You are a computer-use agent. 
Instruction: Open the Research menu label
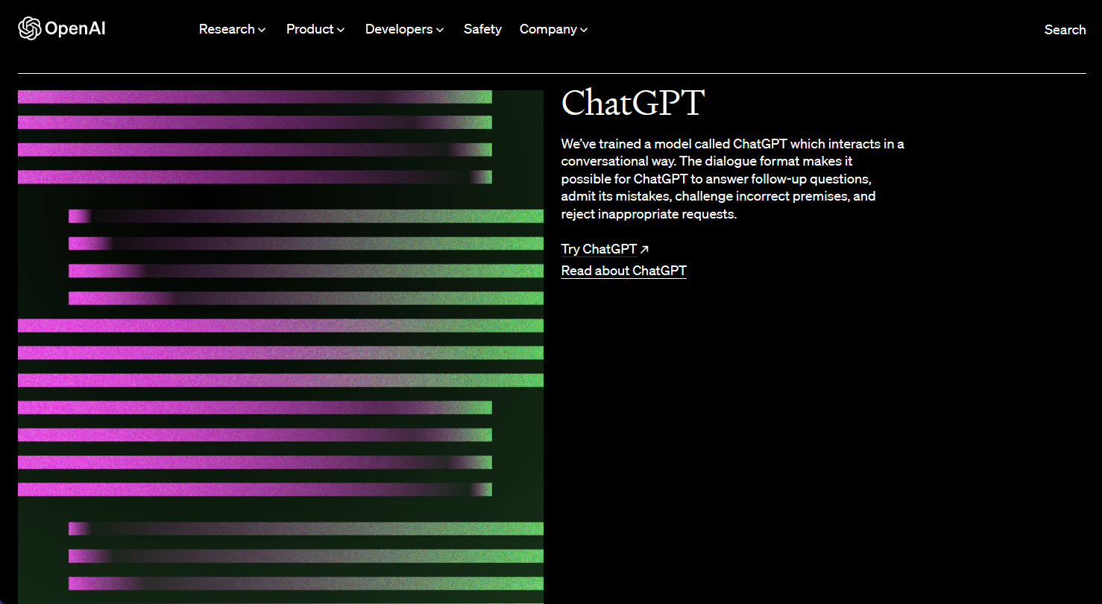point(227,29)
